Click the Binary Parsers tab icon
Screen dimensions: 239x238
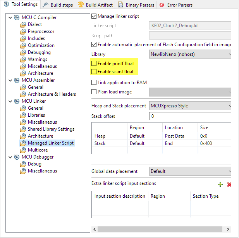point(120,5)
